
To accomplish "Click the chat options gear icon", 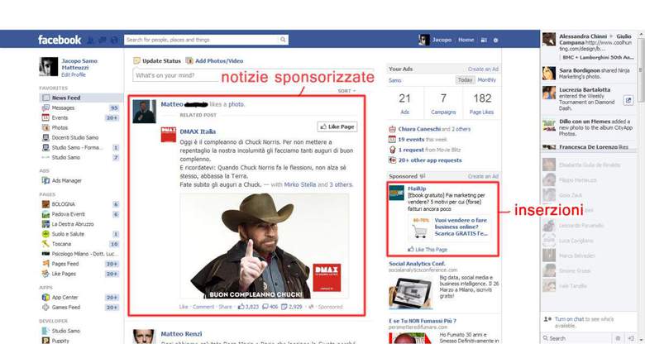I will (618, 338).
